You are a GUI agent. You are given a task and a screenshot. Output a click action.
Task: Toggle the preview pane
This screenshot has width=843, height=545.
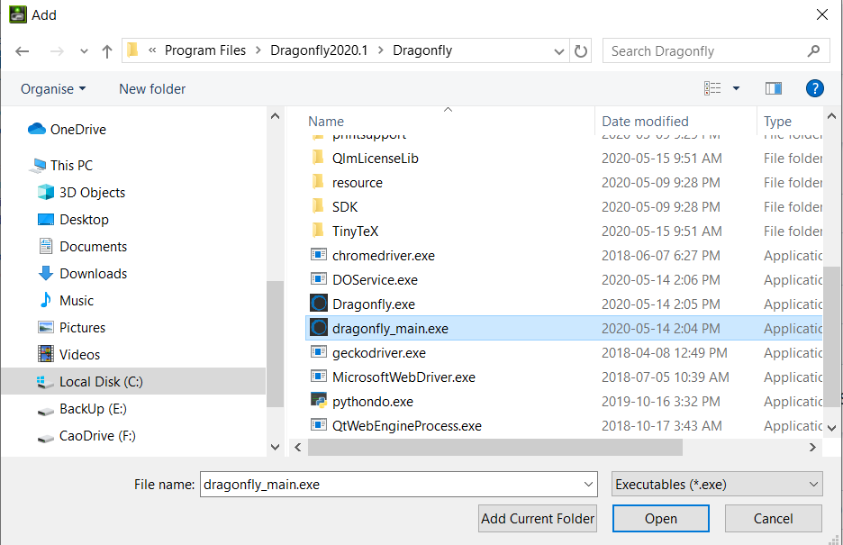click(773, 88)
